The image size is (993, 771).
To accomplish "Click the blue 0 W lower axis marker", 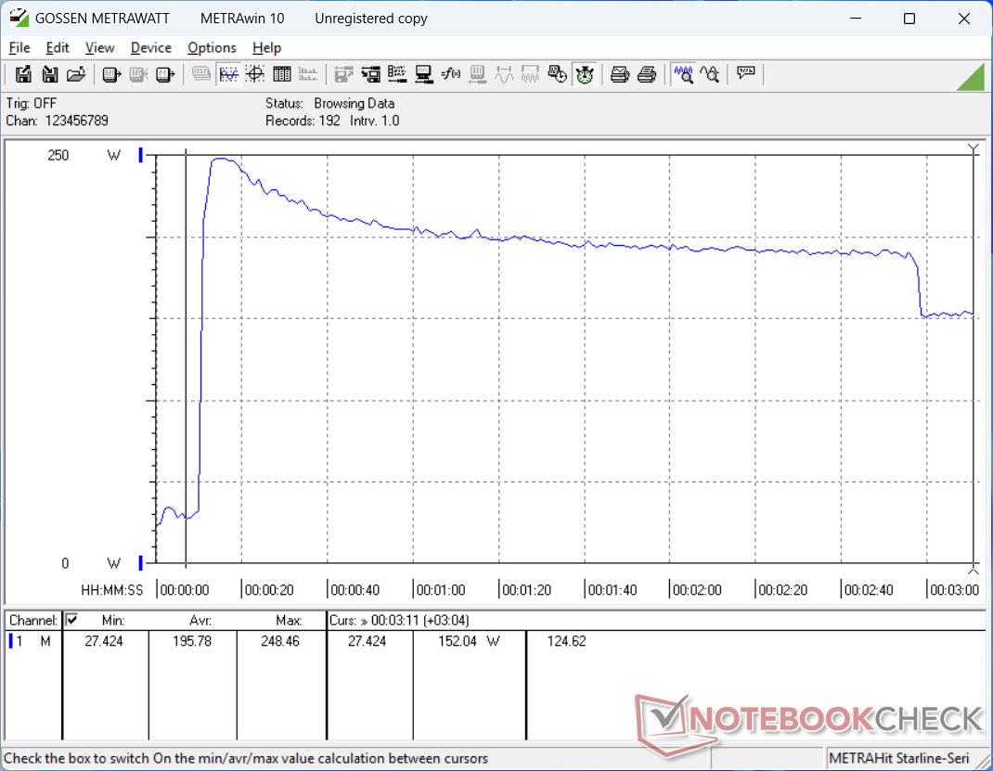I will 140,563.
